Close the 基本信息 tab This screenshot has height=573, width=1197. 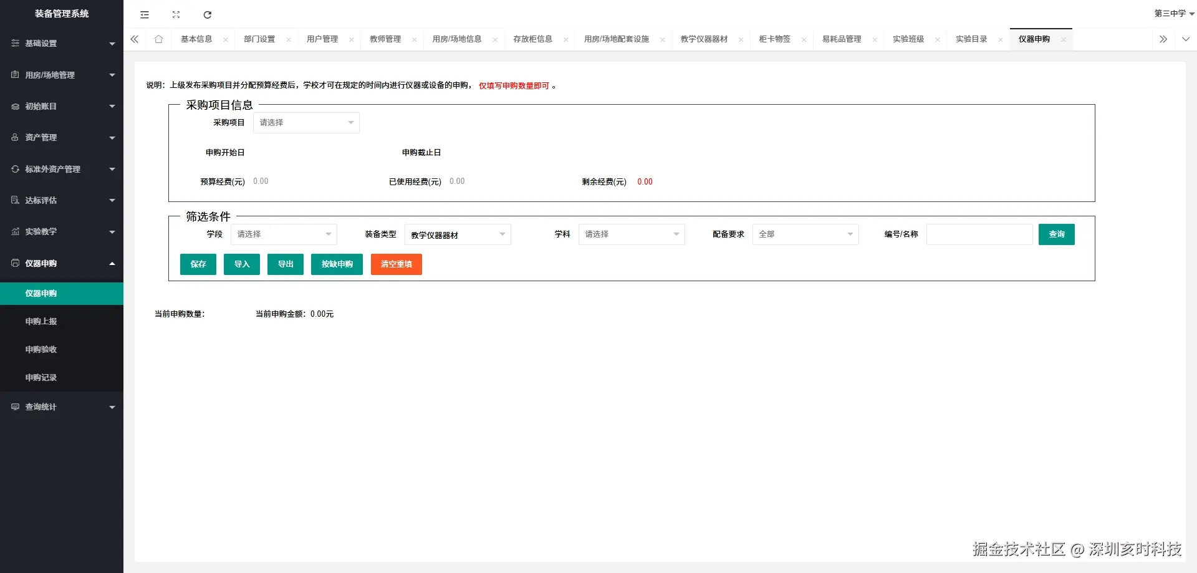click(226, 39)
